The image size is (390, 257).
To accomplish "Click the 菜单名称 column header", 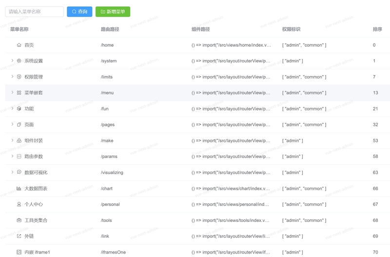I will point(19,29).
